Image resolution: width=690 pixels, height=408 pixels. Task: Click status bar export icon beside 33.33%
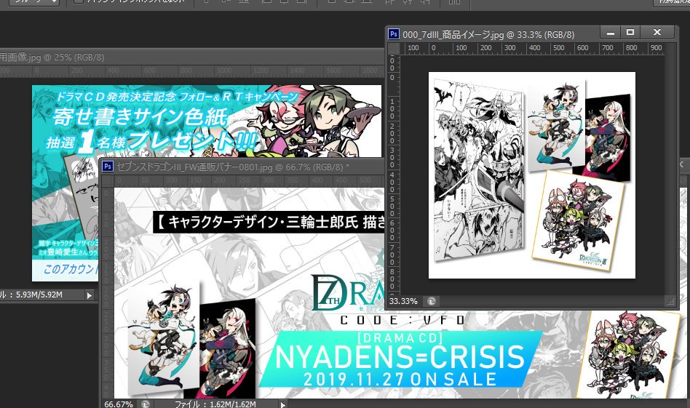tap(432, 301)
